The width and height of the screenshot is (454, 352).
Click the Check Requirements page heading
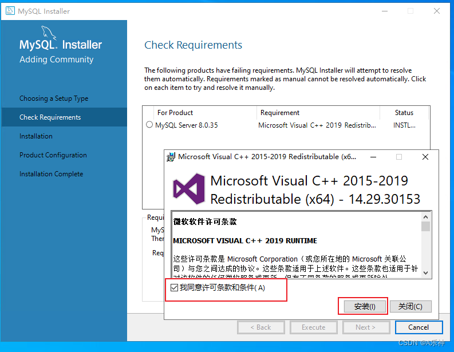point(193,45)
